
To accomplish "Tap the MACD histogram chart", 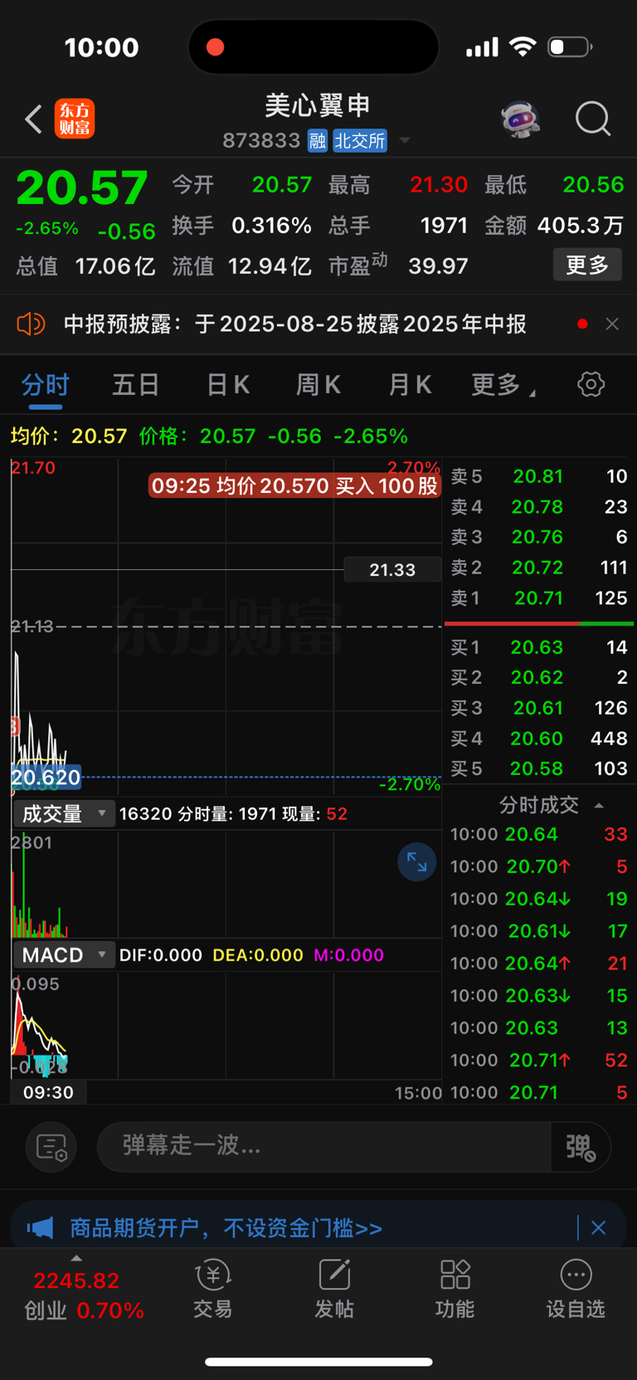I will click(x=226, y=1026).
